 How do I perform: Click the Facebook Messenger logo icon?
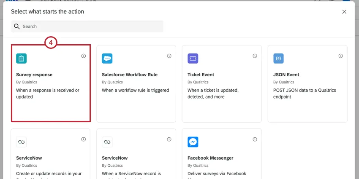(x=193, y=142)
